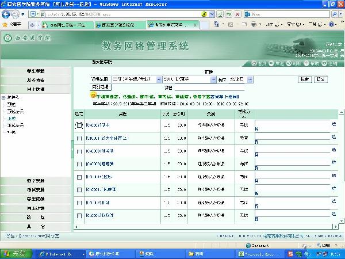Click the 首页 home link in page header
This screenshot has width=345, height=259.
259,63
